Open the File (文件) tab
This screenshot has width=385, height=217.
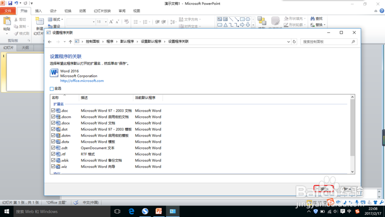(x=8, y=11)
